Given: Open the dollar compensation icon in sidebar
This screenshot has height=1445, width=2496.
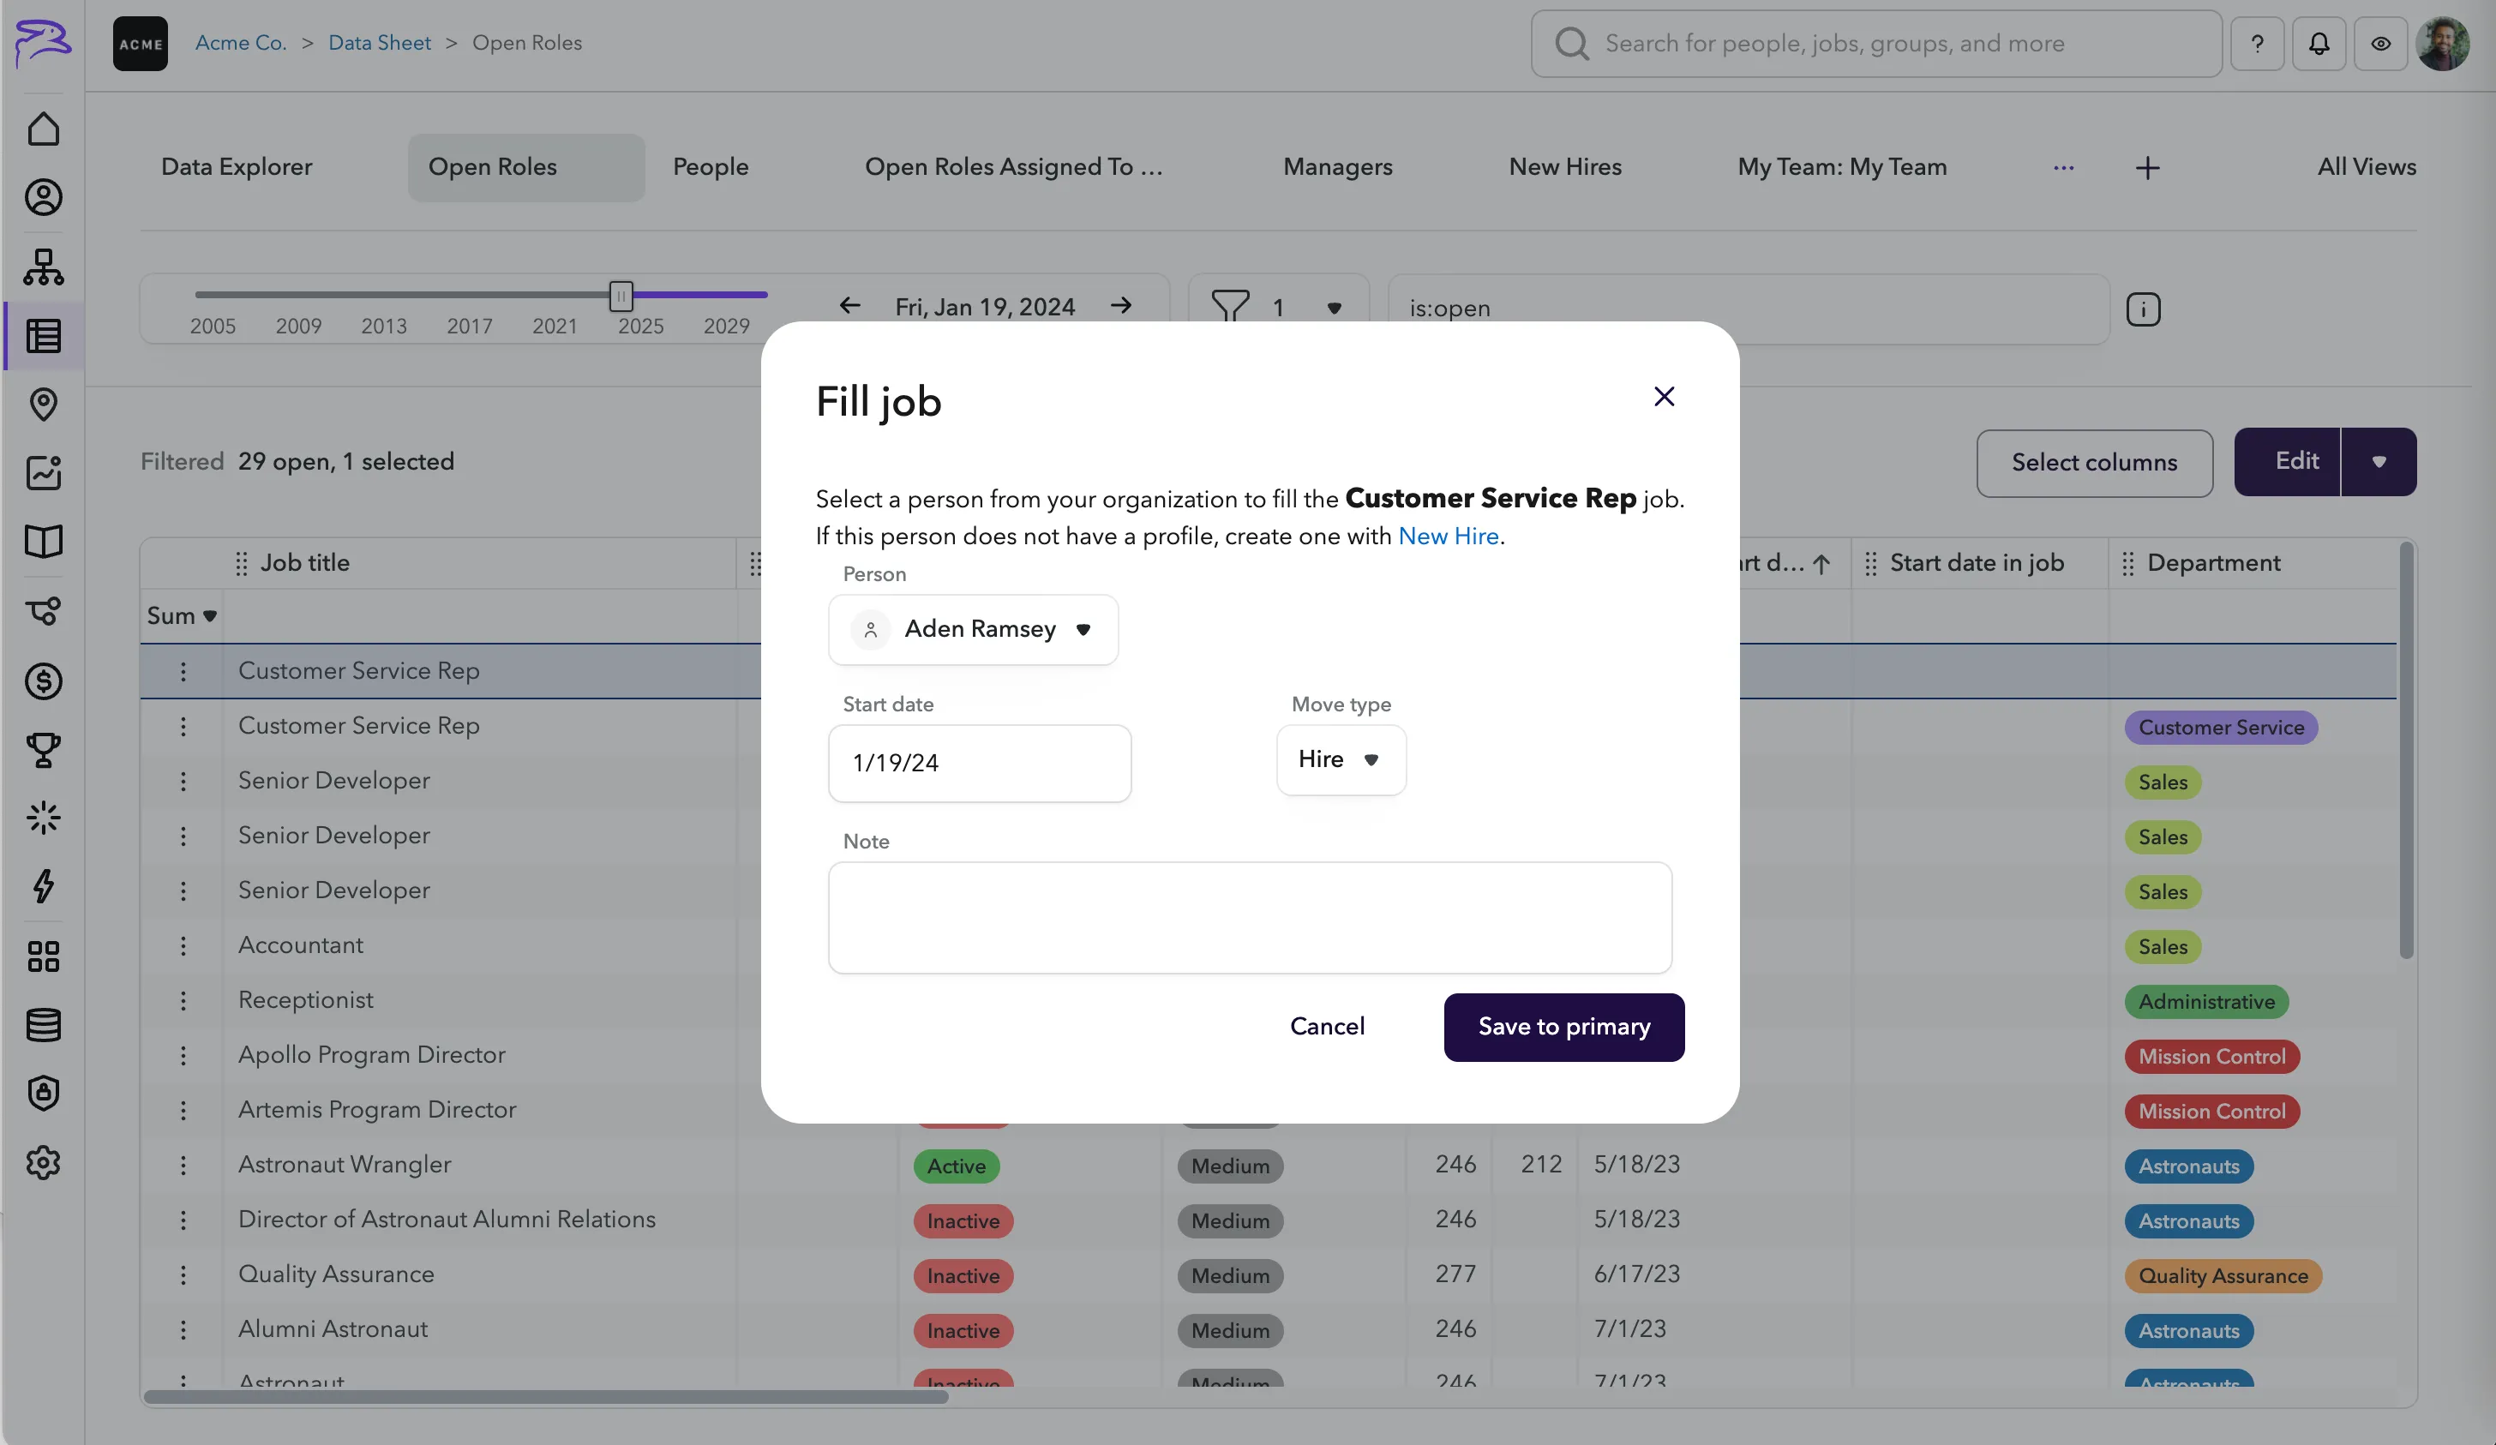Looking at the screenshot, I should tap(44, 681).
